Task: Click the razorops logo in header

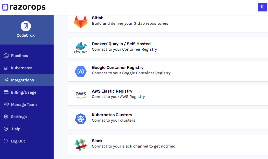Action: coord(24,7)
